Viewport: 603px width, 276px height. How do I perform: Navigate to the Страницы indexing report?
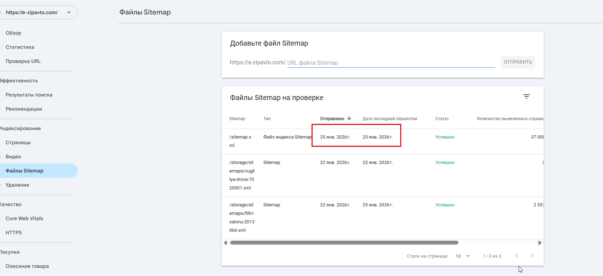click(x=18, y=142)
